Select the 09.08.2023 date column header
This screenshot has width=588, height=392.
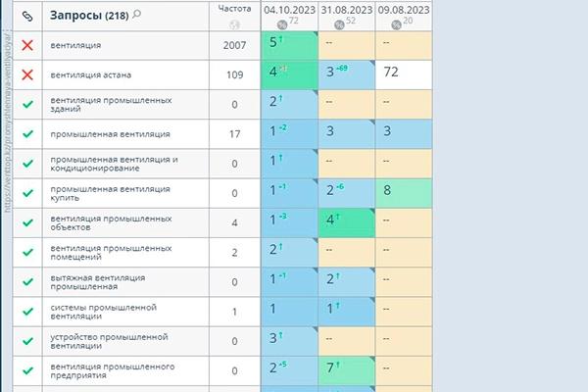404,10
